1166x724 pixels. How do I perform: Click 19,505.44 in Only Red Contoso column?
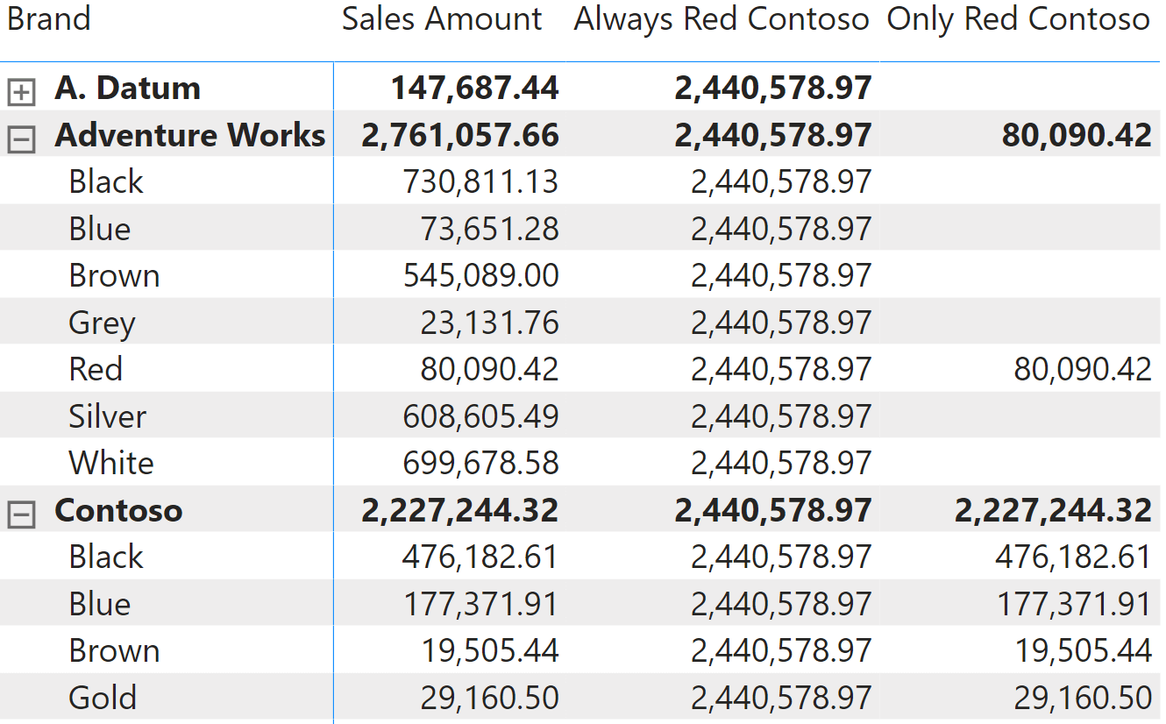pyautogui.click(x=1083, y=650)
